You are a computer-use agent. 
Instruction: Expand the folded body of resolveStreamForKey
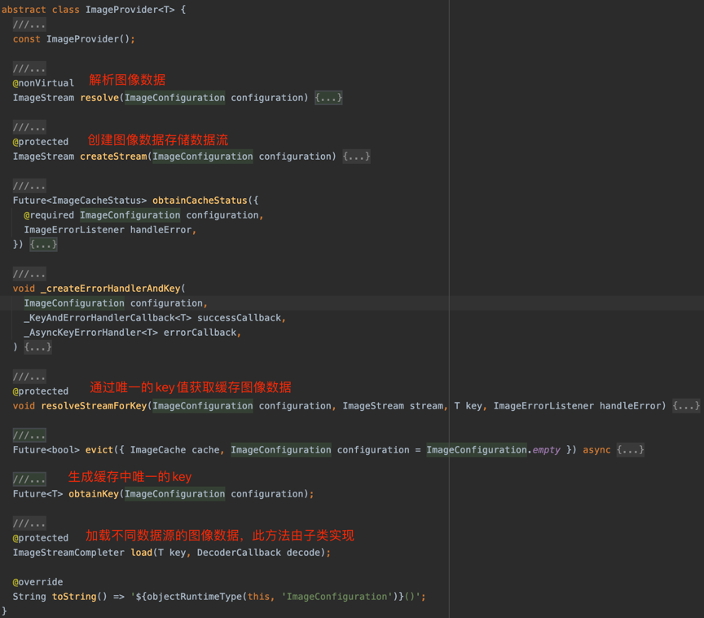click(x=685, y=405)
